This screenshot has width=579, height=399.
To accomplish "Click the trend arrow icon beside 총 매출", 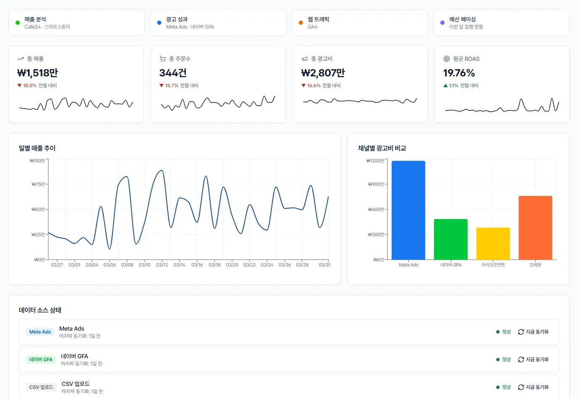I will tap(21, 59).
